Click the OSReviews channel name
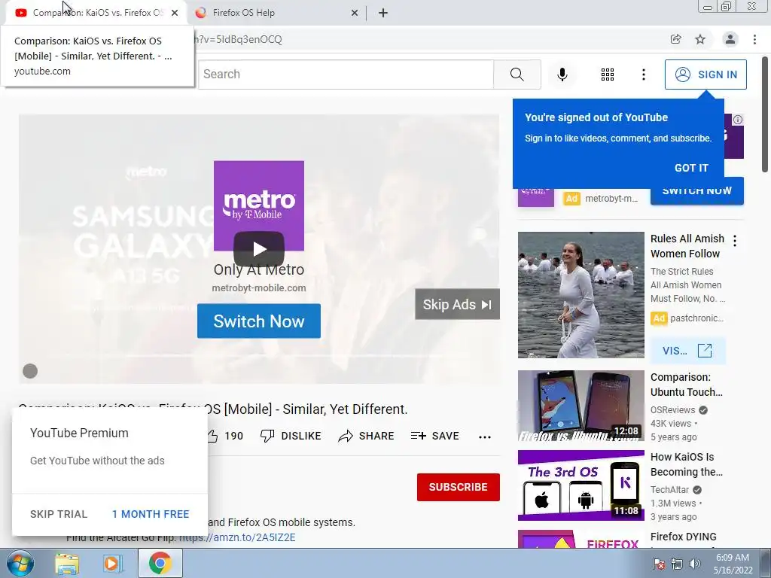Viewport: 771px width, 578px height. point(672,410)
